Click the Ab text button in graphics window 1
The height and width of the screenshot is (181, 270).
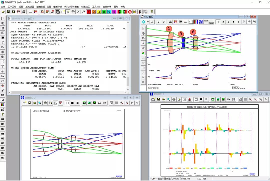click(228, 99)
